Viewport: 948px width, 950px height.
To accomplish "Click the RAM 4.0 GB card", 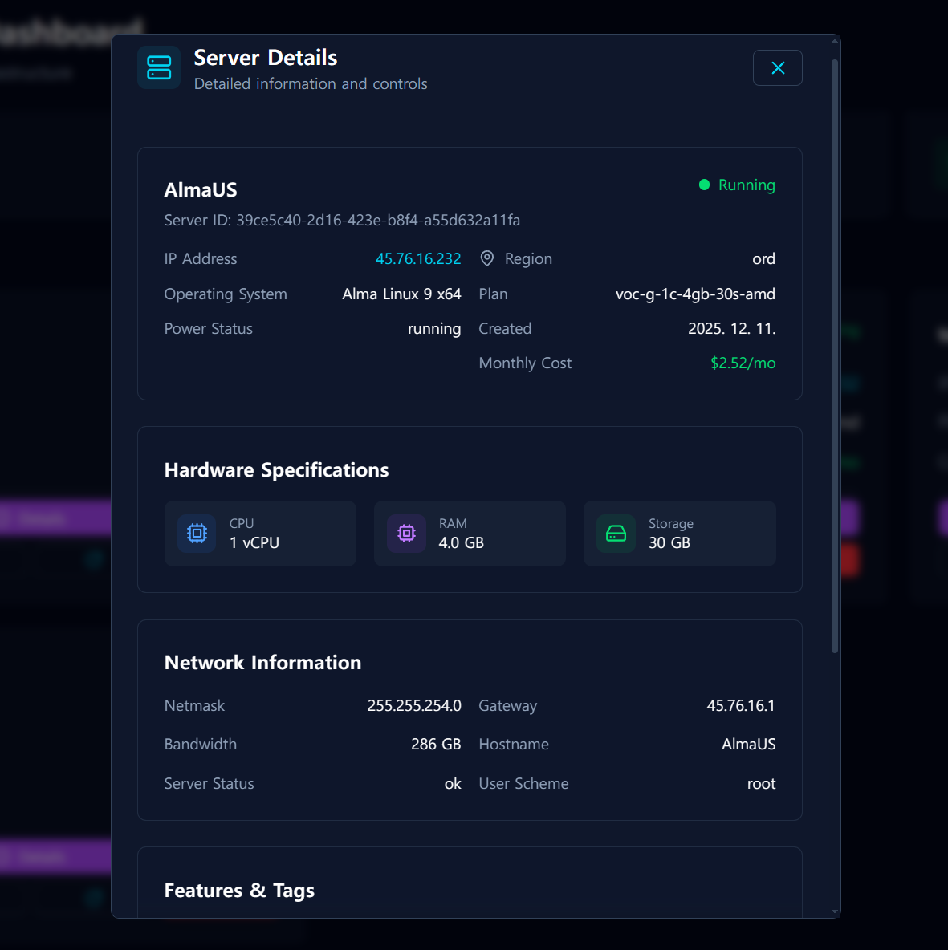I will point(470,533).
